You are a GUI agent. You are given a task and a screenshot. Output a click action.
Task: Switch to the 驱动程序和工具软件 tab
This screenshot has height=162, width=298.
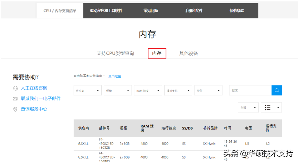106,11
